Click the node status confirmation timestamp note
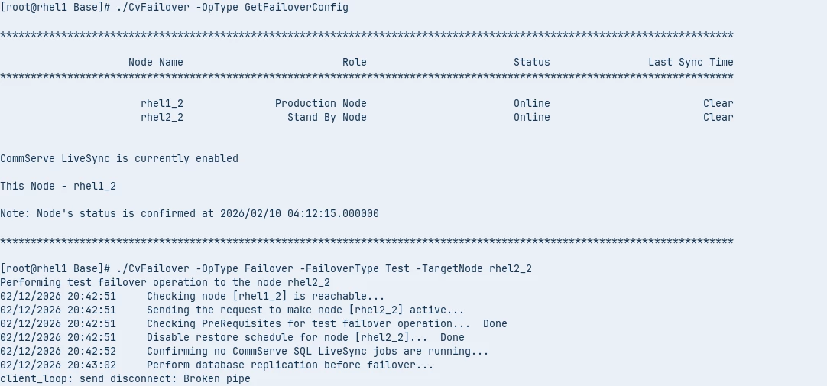The height and width of the screenshot is (386, 827). tap(190, 213)
